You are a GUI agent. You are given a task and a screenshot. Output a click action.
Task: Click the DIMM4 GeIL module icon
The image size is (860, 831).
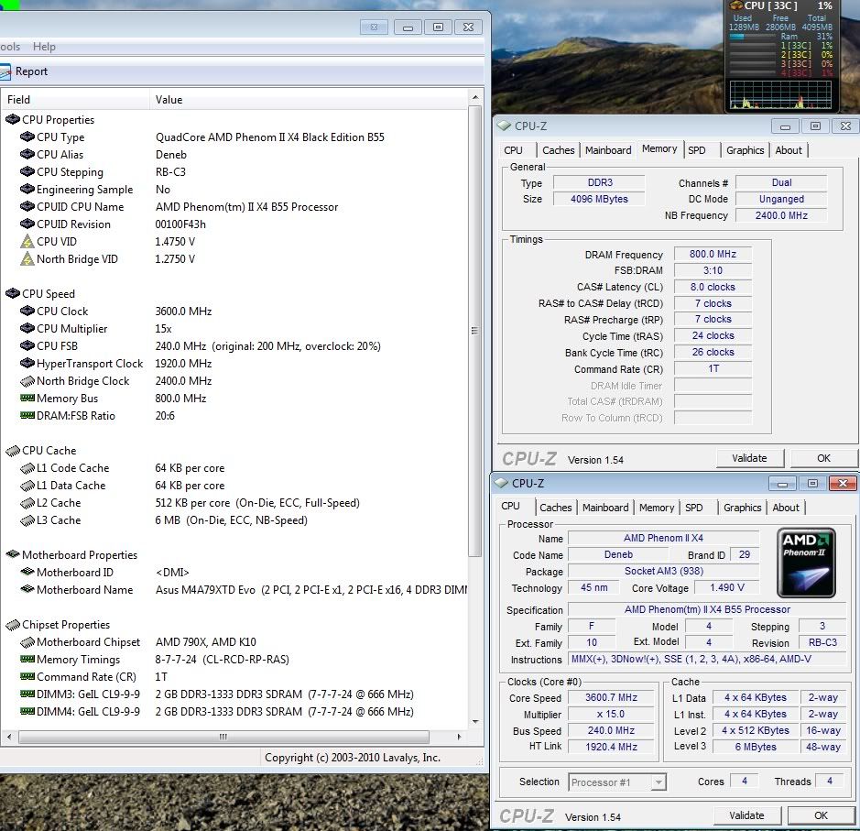27,711
